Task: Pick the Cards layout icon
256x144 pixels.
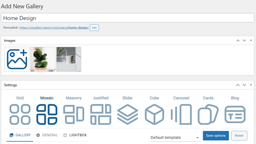Action: coord(208,114)
